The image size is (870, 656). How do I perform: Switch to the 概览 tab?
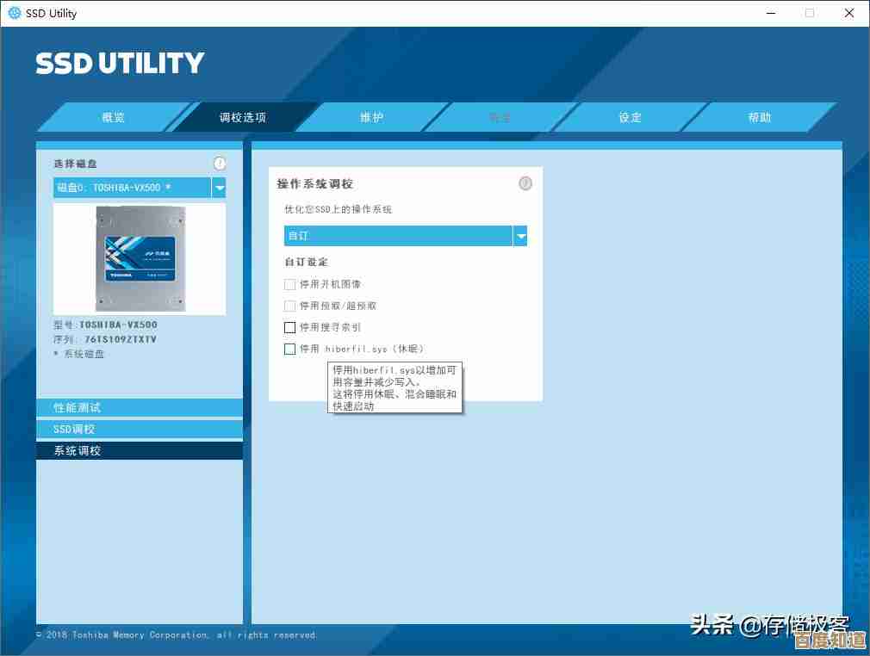tap(113, 117)
